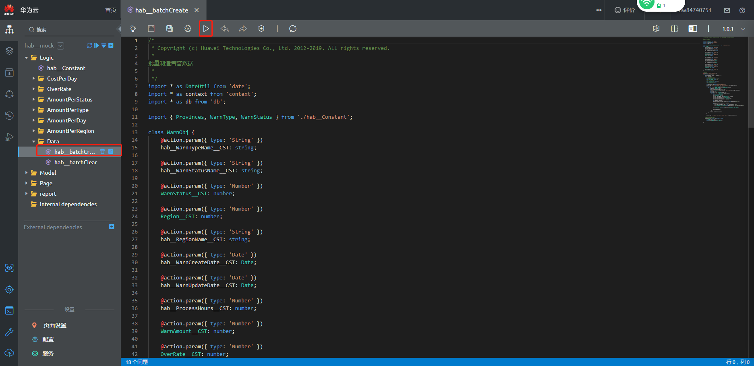Click the Huawei cloud logo
754x366 pixels.
pyautogui.click(x=9, y=10)
